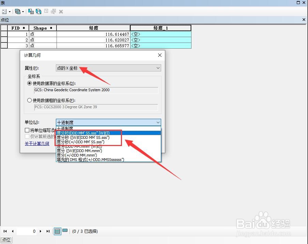Image resolution: width=308 pixels, height=244 pixels.
Task: Select row selector for FID 3
Action: 4,46
